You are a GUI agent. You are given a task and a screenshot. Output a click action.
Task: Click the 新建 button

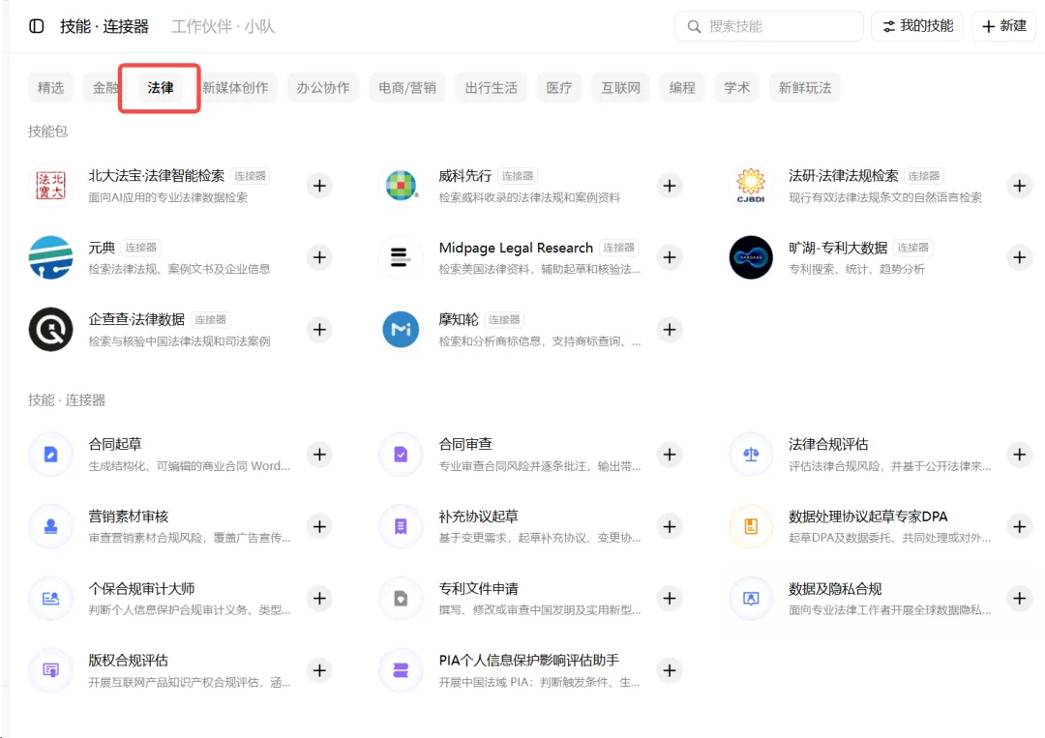click(1003, 26)
